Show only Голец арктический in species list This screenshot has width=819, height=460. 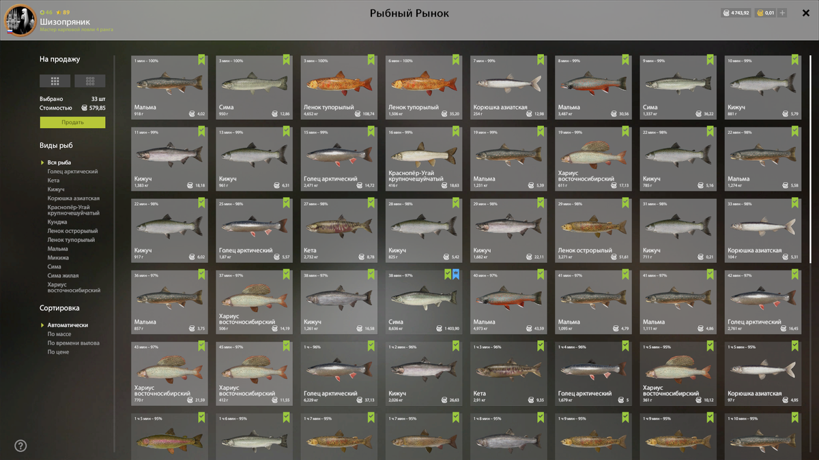point(72,172)
